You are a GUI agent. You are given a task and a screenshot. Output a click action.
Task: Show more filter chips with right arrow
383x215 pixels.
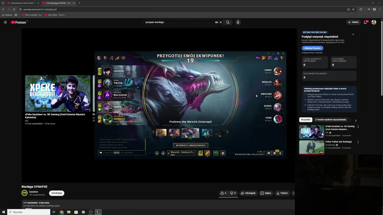(355, 120)
